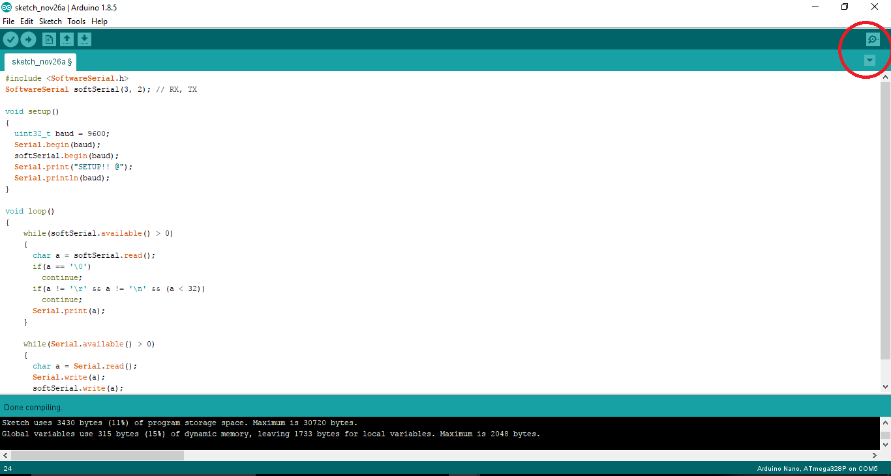The image size is (891, 476).
Task: Open the tab management dropdown arrow
Action: [869, 60]
